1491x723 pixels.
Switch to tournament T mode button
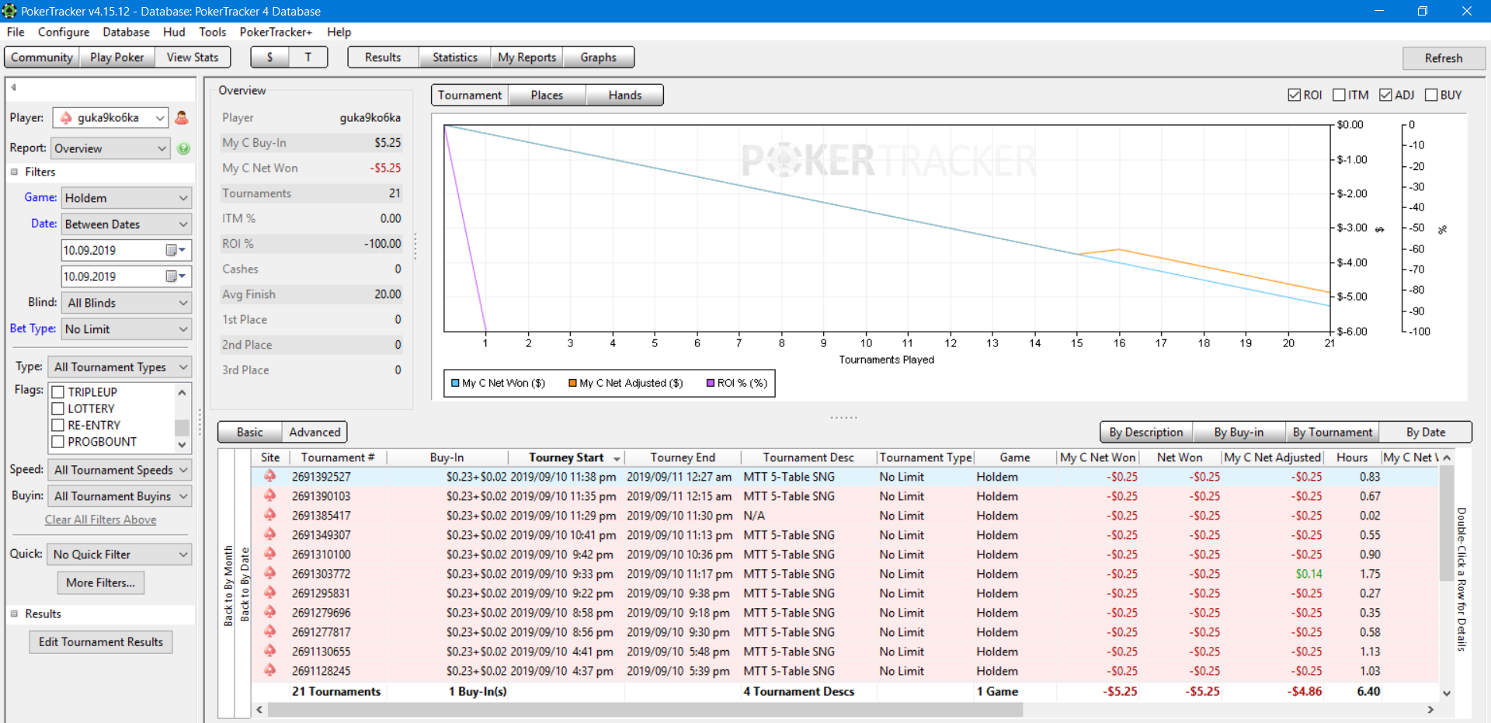[308, 57]
